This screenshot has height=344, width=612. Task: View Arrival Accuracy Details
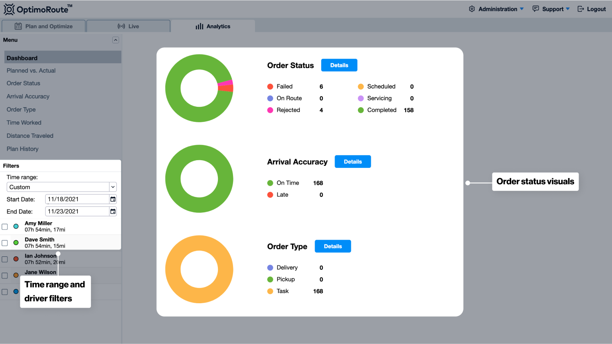click(353, 162)
